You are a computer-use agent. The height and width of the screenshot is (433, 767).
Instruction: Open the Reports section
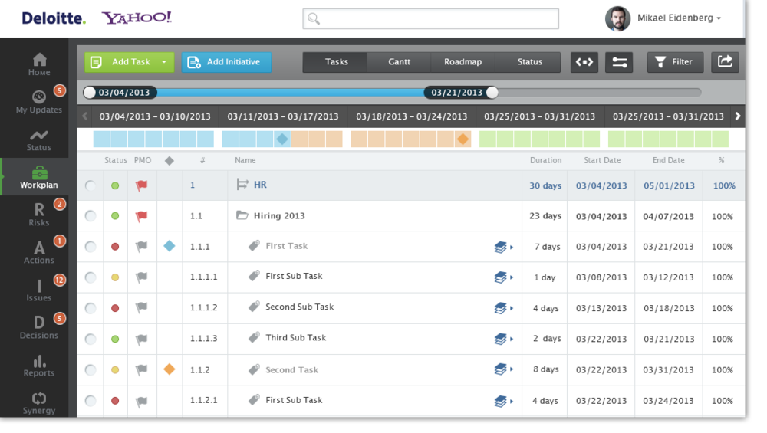click(x=38, y=366)
